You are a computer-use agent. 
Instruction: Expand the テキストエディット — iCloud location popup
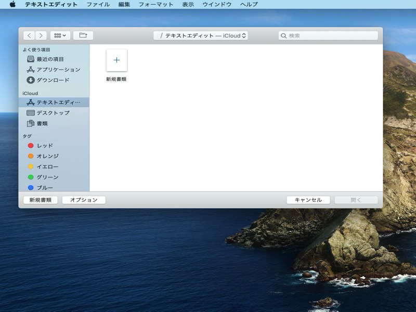tap(201, 36)
